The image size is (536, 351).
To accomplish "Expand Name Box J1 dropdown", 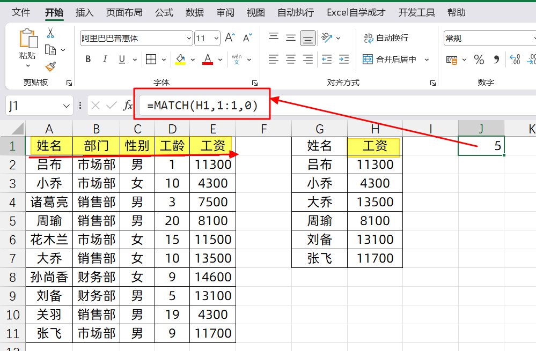I will click(x=67, y=106).
